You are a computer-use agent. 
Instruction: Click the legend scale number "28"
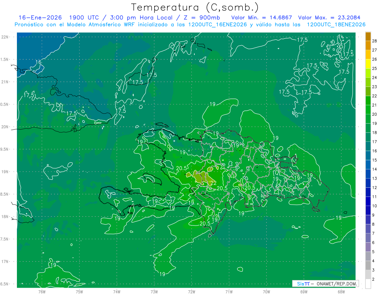(375, 41)
